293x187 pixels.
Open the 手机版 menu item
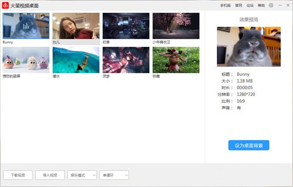(x=225, y=5)
